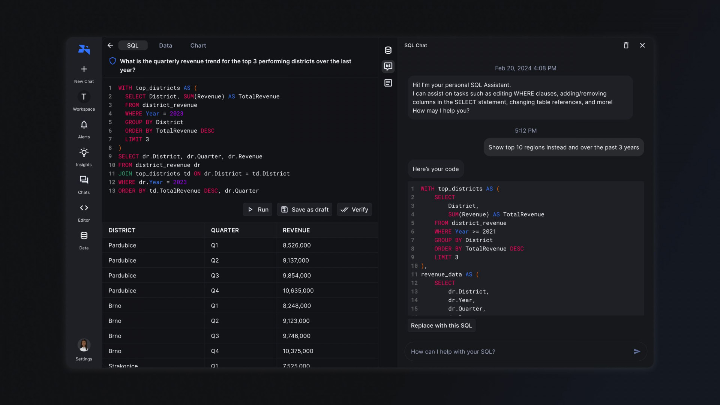Delete chat history with trash icon

pyautogui.click(x=626, y=45)
